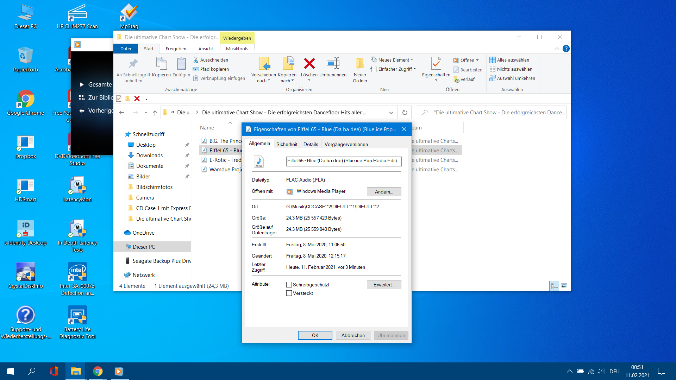
Task: Sort files by Name column header
Action: pyautogui.click(x=207, y=128)
